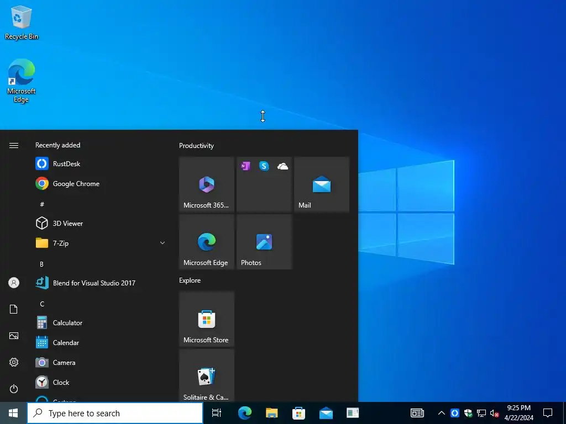Open the Photos tile
The height and width of the screenshot is (424, 566).
click(x=264, y=242)
